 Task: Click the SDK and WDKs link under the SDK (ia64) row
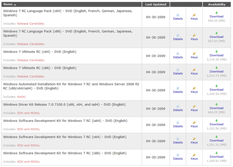click(x=29, y=129)
